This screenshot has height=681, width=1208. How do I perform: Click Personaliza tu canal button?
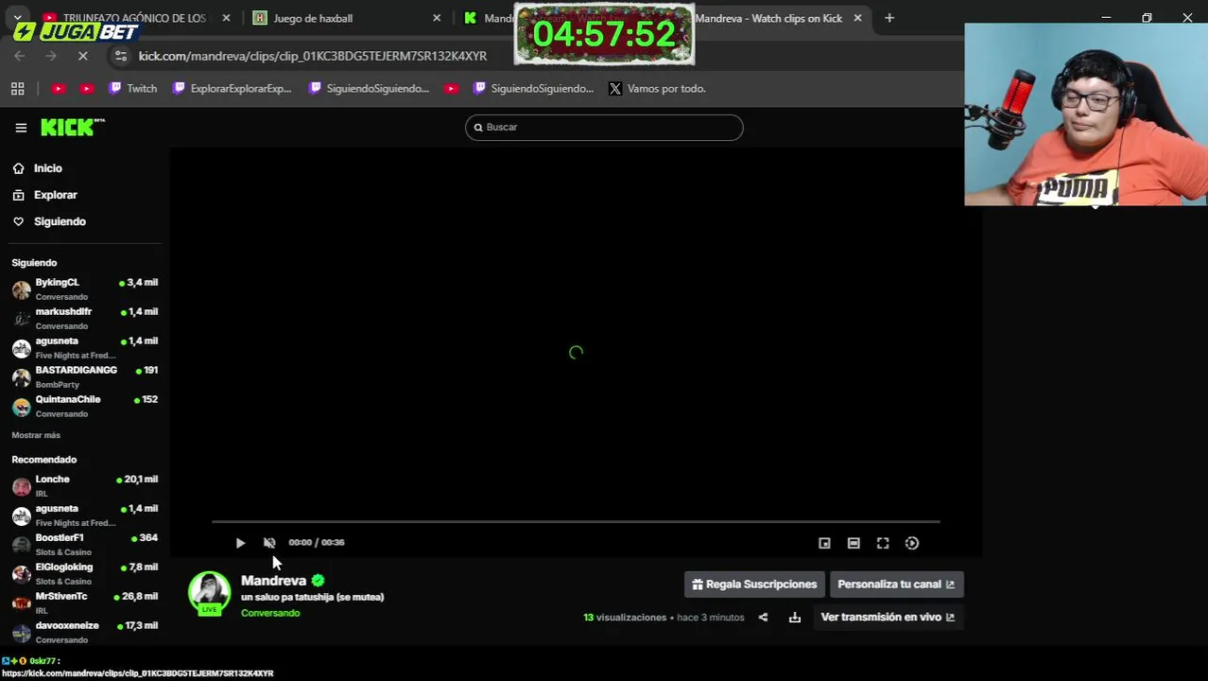(896, 585)
